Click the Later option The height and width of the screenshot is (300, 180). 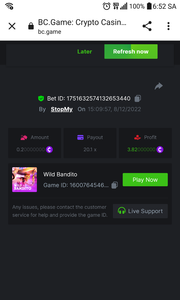[x=85, y=51]
